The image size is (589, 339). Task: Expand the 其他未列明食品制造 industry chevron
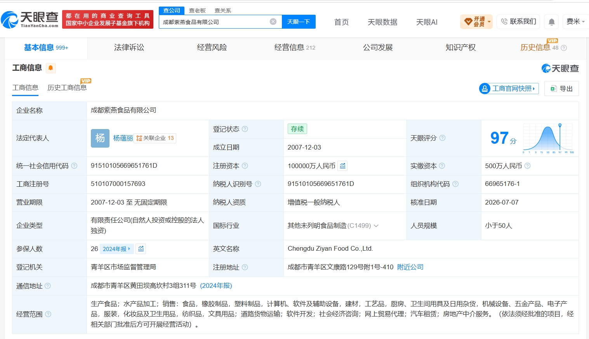click(376, 226)
